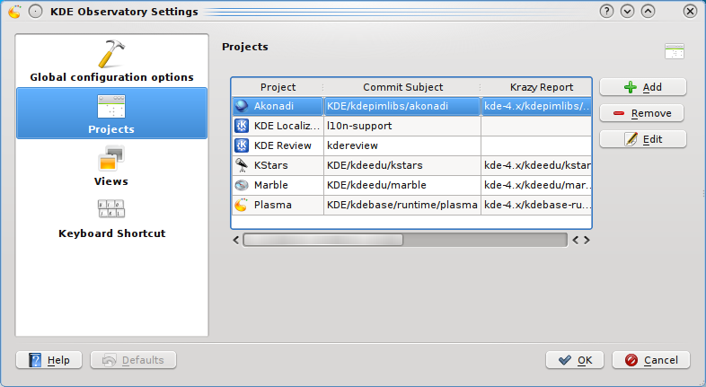This screenshot has height=387, width=706.
Task: Confirm settings with OK
Action: click(x=575, y=360)
